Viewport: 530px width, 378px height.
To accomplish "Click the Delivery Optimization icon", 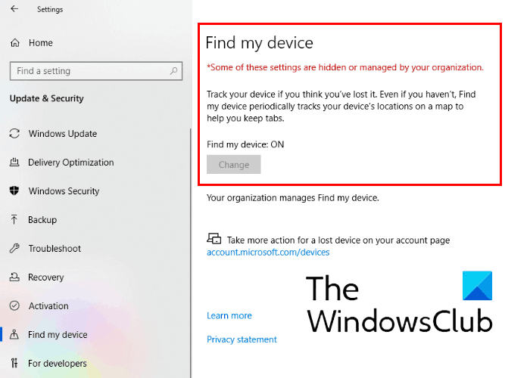I will [x=14, y=163].
